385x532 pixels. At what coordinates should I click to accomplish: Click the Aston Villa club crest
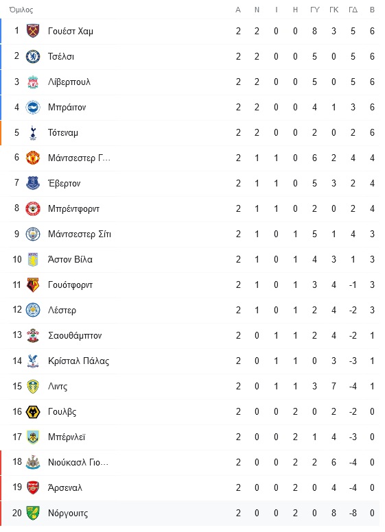click(x=33, y=260)
